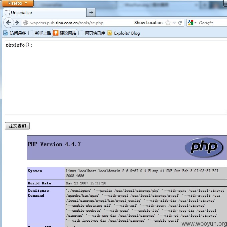227x227 pixels.
Task: Click the PHP Version 4.4.7 heading
Action: pos(54,144)
